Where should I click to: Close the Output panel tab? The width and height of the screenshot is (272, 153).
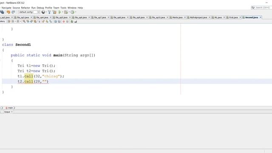point(12,112)
